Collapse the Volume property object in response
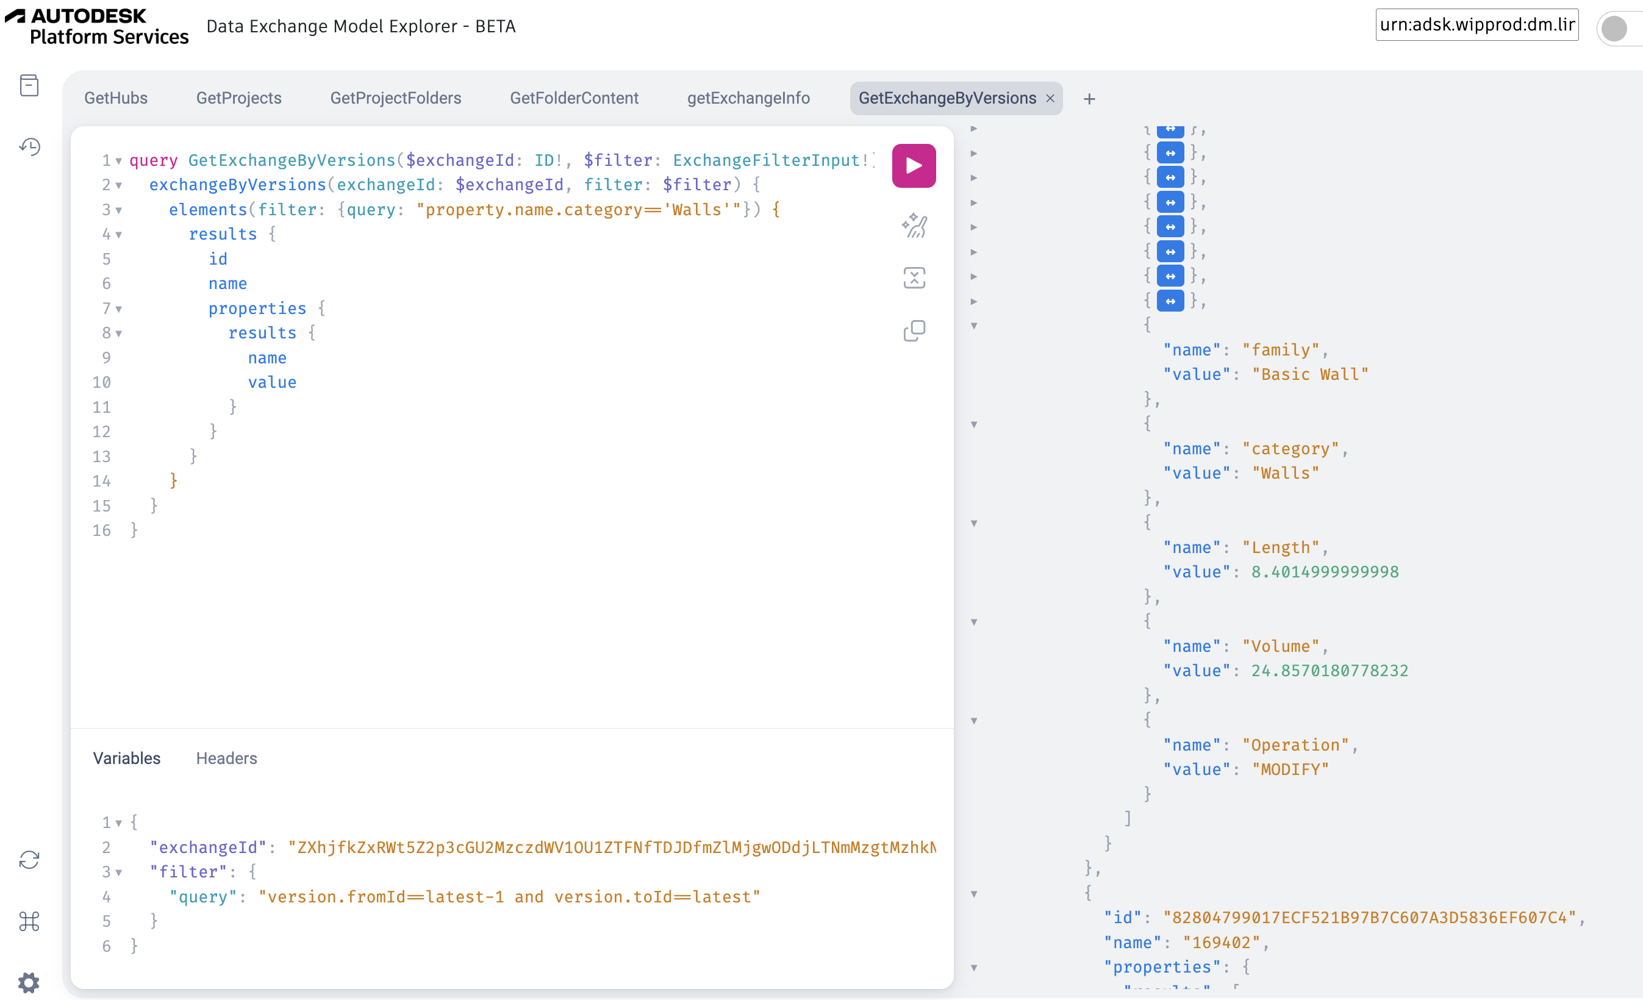The height and width of the screenshot is (1000, 1643). coord(973,622)
